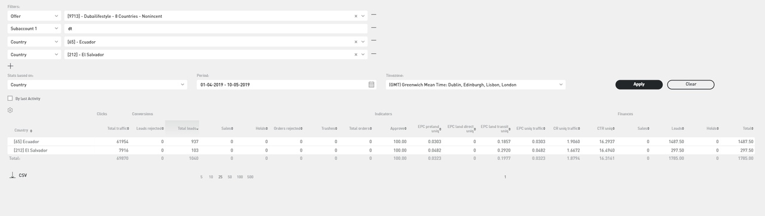Sort table by Country column

[x=23, y=130]
